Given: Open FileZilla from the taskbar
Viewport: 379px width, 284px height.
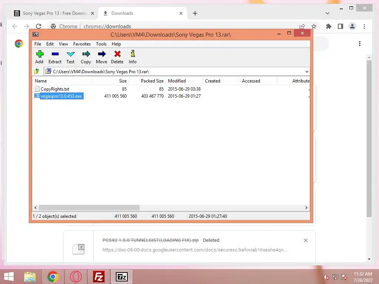Looking at the screenshot, I should pyautogui.click(x=99, y=277).
